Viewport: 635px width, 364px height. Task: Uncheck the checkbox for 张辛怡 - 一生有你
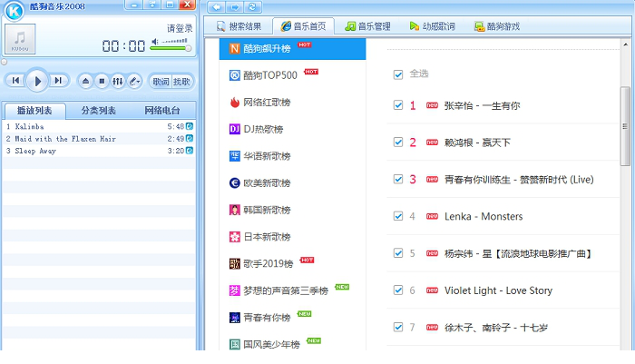398,105
